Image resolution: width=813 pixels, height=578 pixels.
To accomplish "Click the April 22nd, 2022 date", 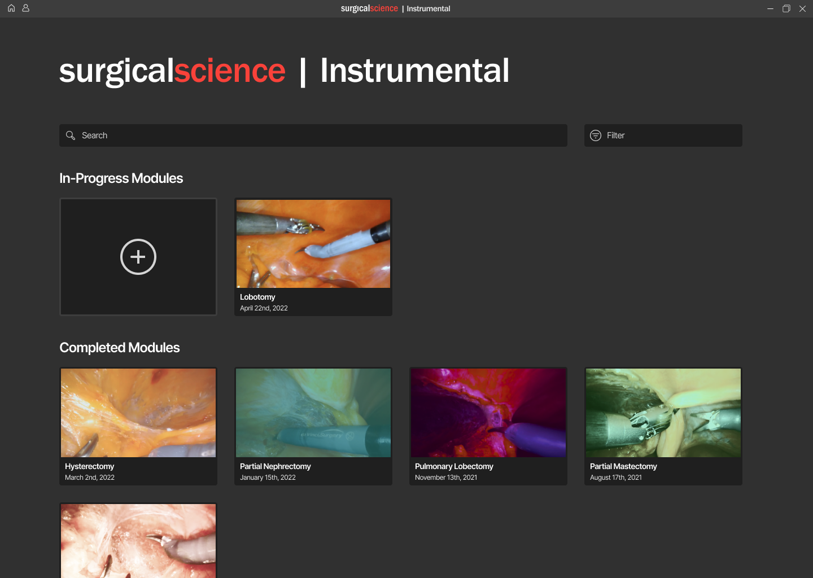I will (x=264, y=308).
